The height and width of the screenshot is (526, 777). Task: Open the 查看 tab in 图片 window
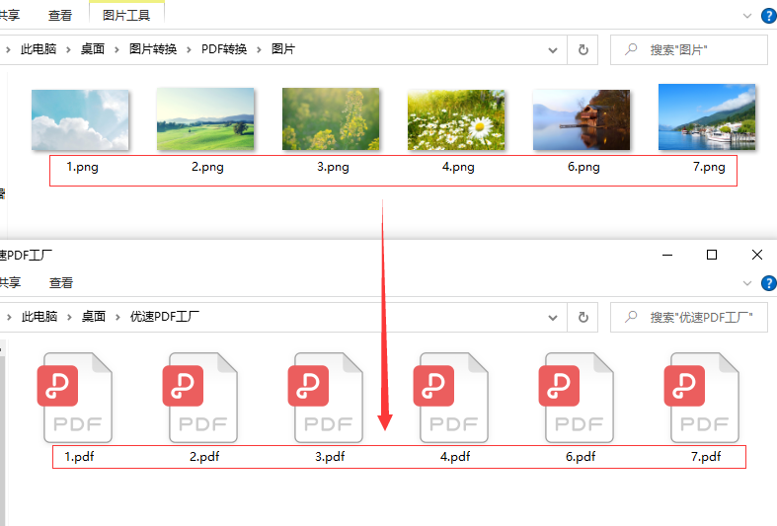point(60,16)
